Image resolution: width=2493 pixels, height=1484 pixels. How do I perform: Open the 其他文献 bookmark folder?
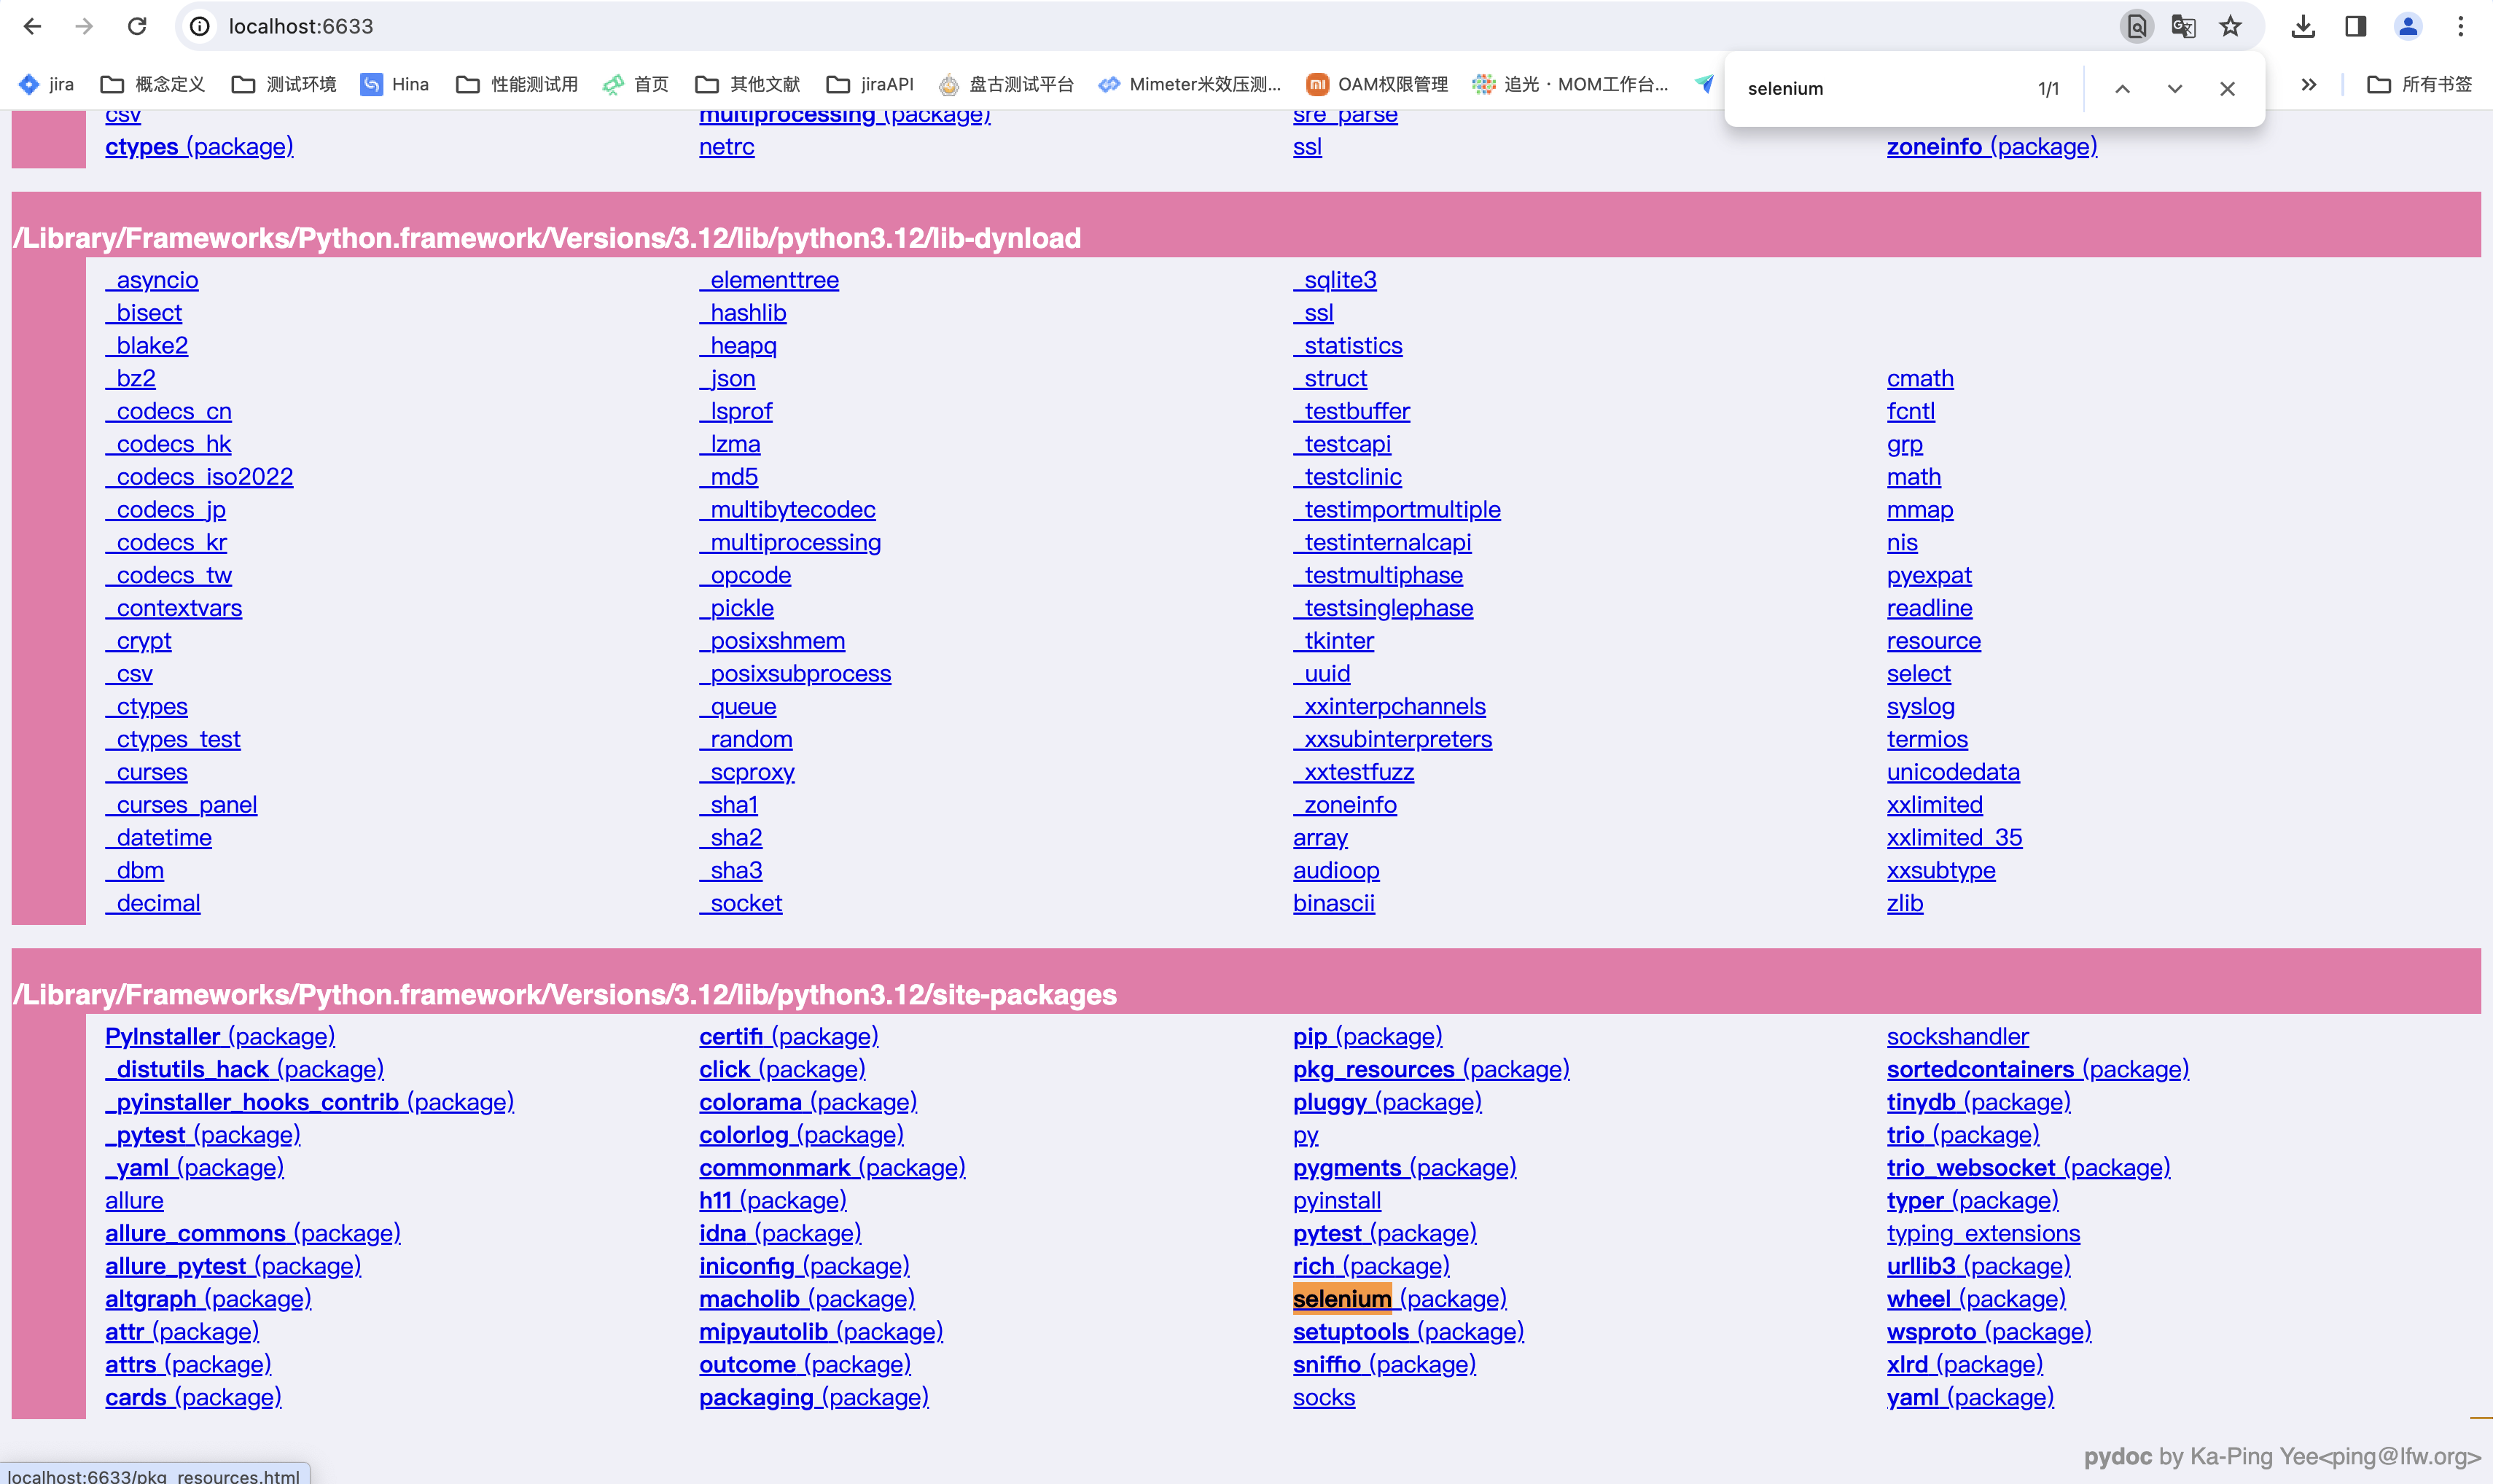pos(748,84)
